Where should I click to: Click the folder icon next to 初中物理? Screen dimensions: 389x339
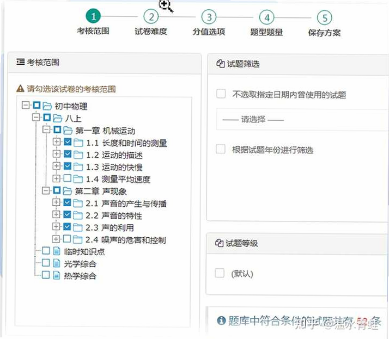point(47,106)
